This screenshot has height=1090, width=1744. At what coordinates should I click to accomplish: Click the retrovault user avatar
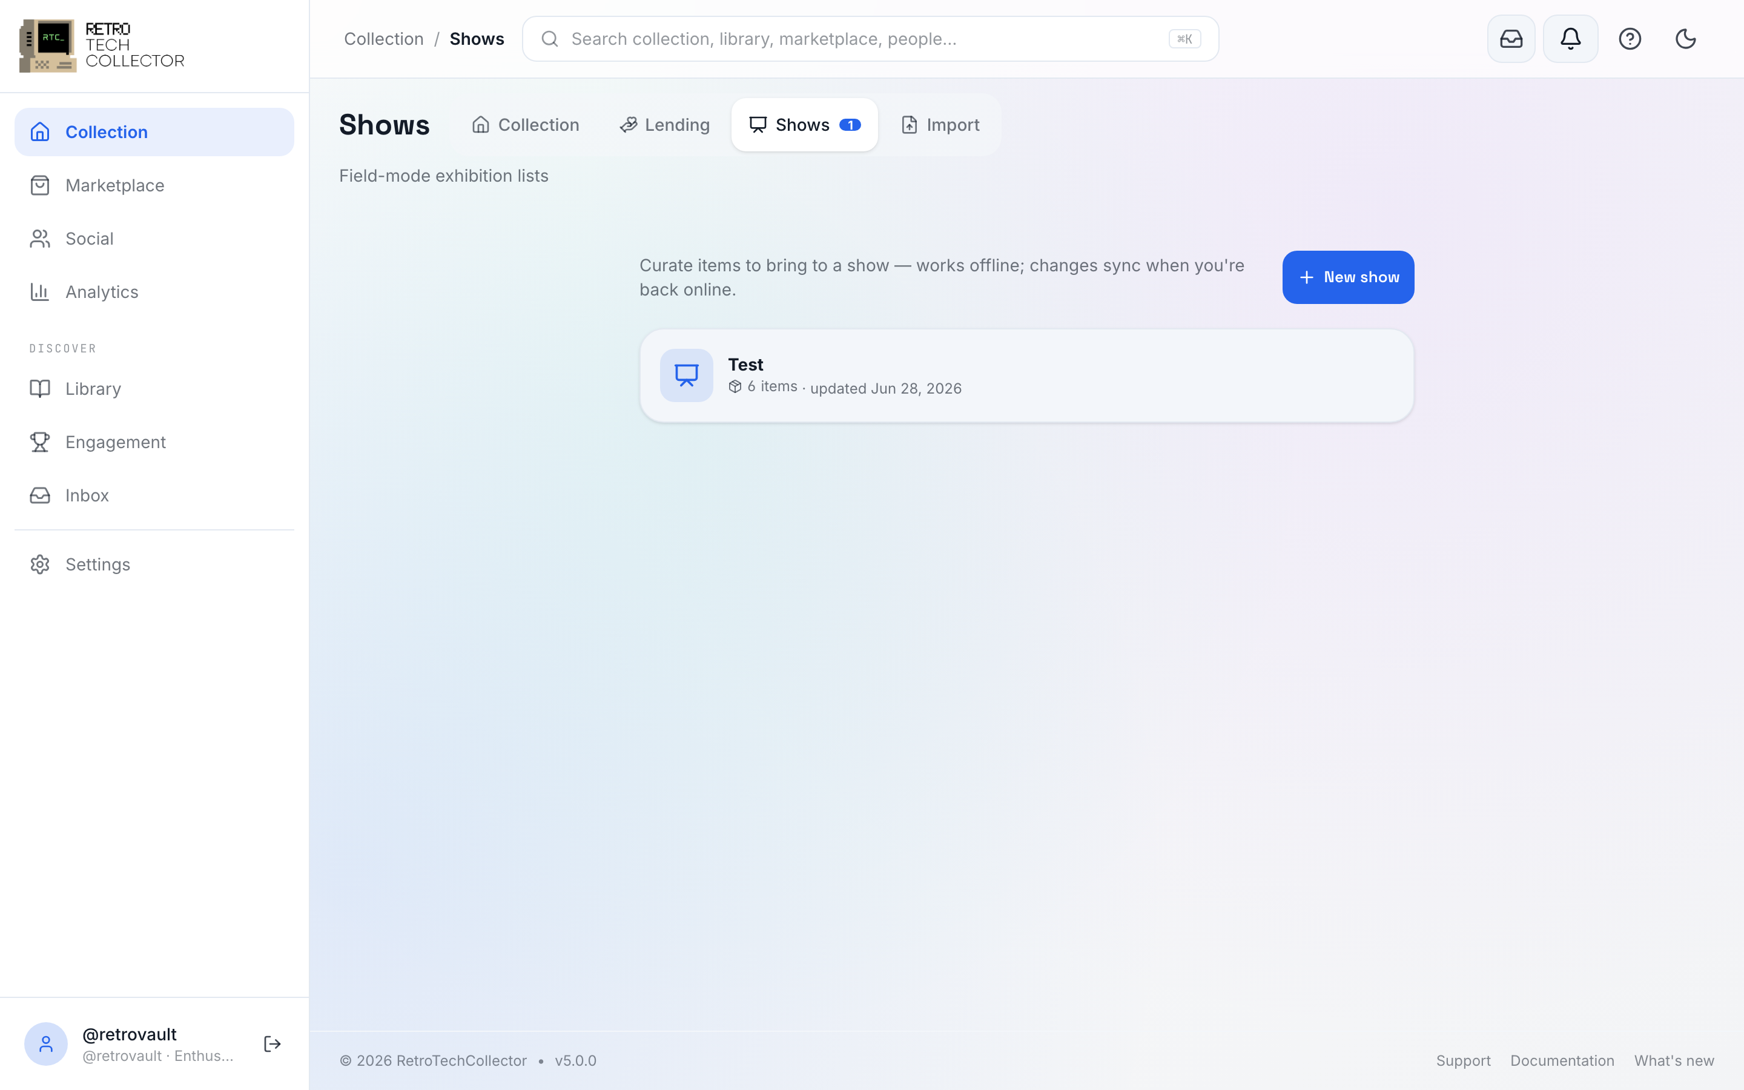tap(45, 1044)
